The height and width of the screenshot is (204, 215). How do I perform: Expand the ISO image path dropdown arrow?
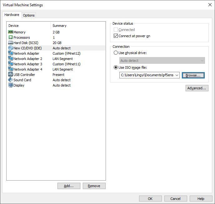pyautogui.click(x=177, y=75)
